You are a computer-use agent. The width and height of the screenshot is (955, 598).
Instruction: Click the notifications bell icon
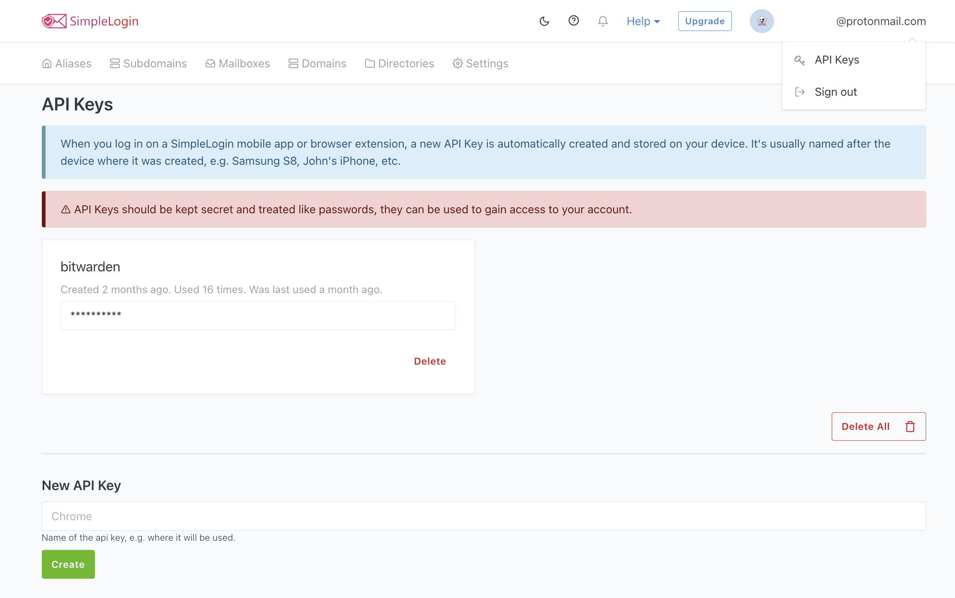pyautogui.click(x=603, y=21)
